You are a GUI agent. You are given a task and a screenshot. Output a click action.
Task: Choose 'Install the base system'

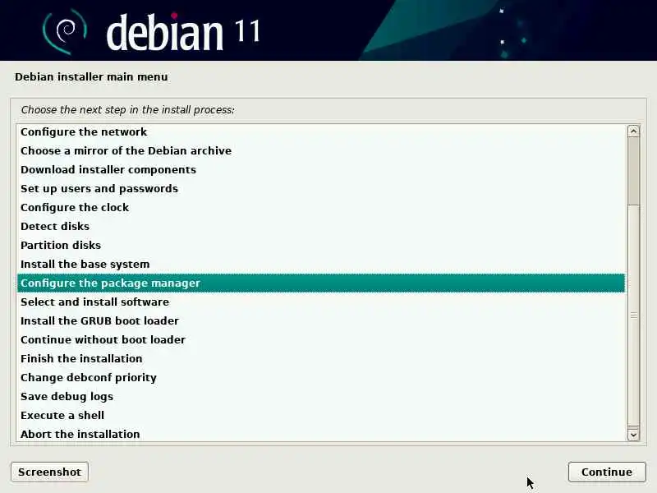point(321,264)
